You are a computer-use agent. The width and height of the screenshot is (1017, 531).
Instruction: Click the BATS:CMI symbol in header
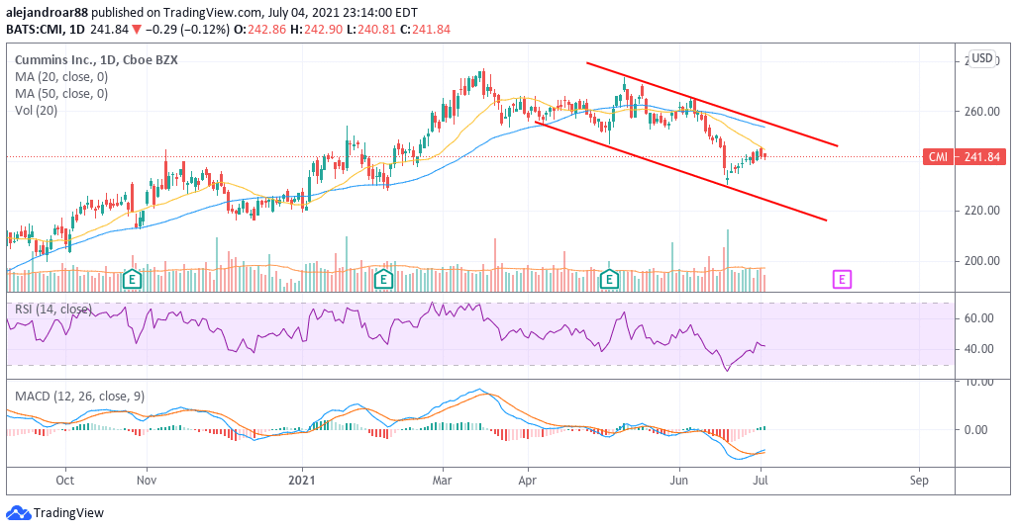point(35,30)
